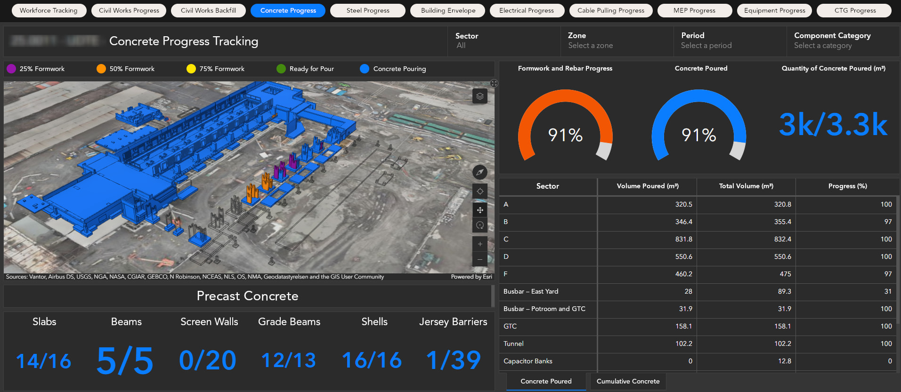901x392 pixels.
Task: Switch to Electrical Progress tab
Action: pos(527,10)
